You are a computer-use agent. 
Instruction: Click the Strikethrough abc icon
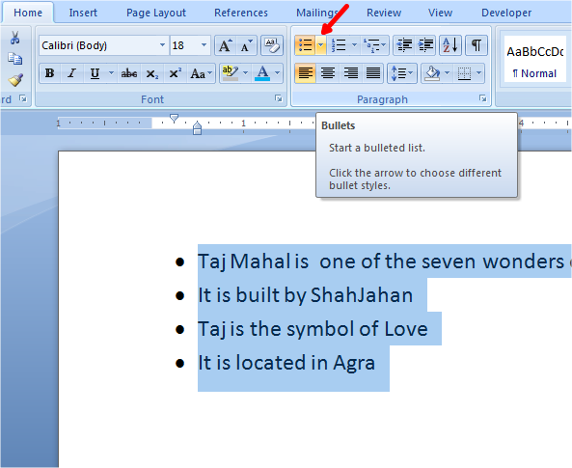pos(129,73)
